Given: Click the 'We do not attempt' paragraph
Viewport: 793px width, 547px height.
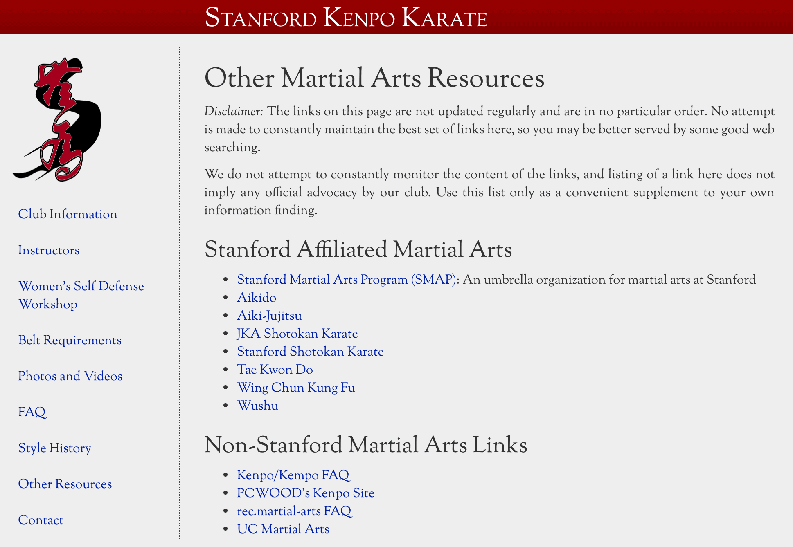Looking at the screenshot, I should 489,192.
